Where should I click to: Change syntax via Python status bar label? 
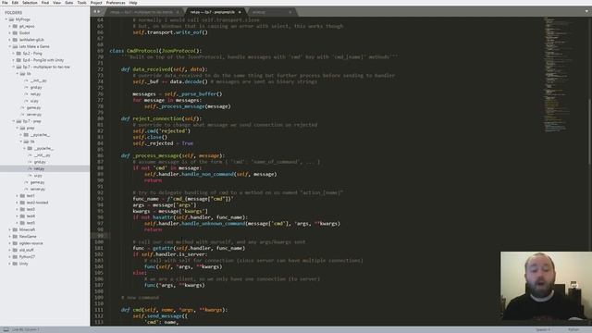573,329
